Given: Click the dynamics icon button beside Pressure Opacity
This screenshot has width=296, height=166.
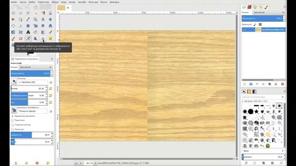Looking at the screenshot, I should (14, 110).
